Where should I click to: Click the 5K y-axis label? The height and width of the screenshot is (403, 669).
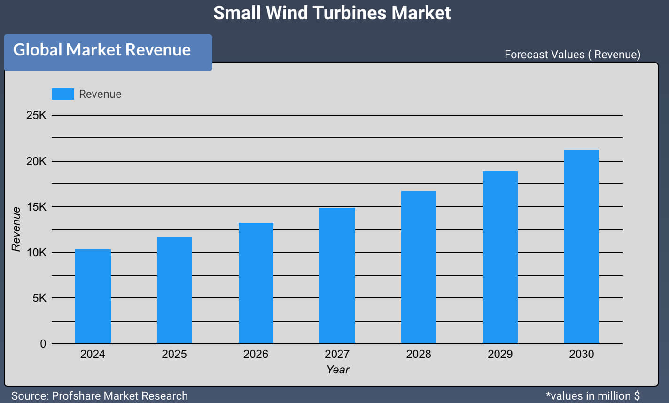39,298
